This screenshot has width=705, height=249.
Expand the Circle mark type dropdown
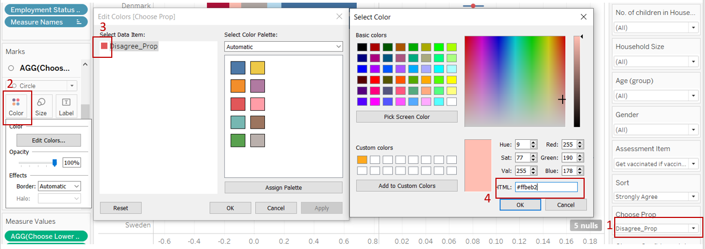[72, 86]
